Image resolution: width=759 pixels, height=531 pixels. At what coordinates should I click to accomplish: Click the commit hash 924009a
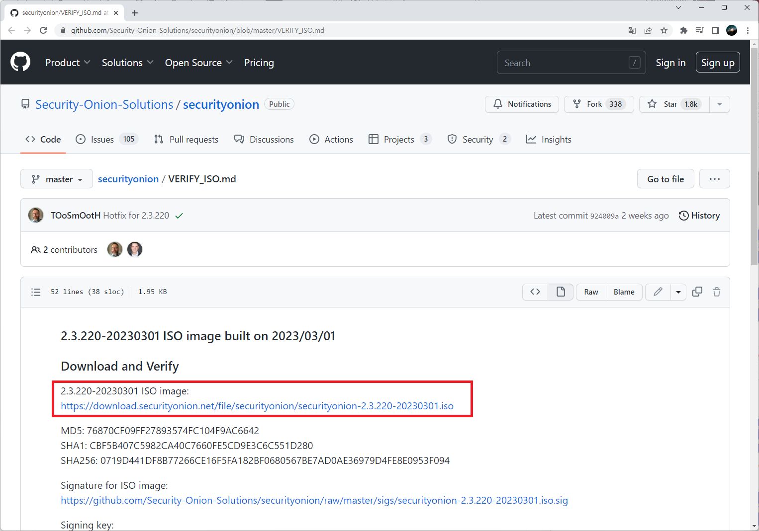(604, 216)
